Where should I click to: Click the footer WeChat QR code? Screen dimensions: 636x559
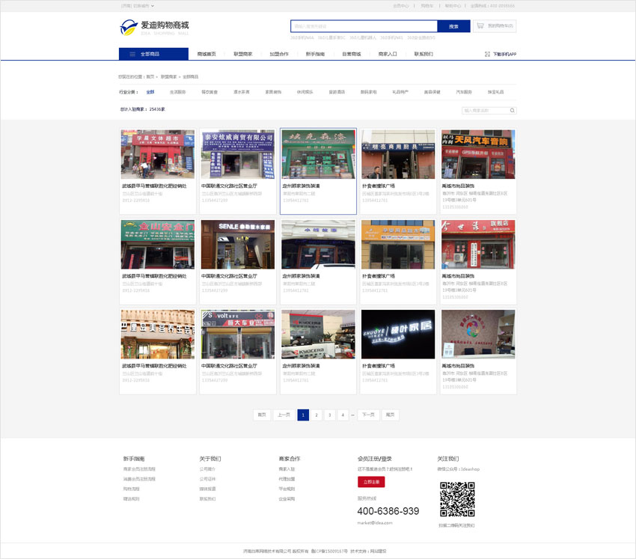[456, 499]
